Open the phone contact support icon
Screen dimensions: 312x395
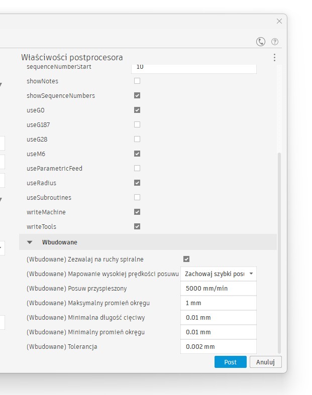[x=261, y=42]
